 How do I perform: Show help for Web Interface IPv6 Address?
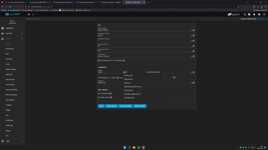pyautogui.click(x=193, y=41)
